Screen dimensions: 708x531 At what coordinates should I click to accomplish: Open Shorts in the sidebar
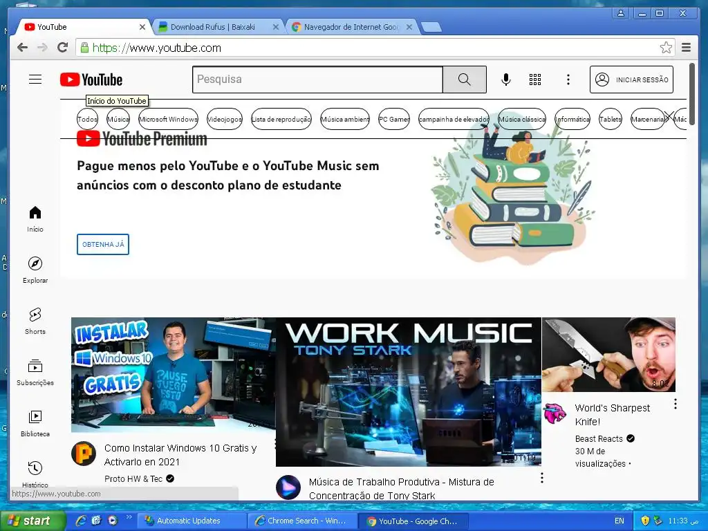point(35,321)
